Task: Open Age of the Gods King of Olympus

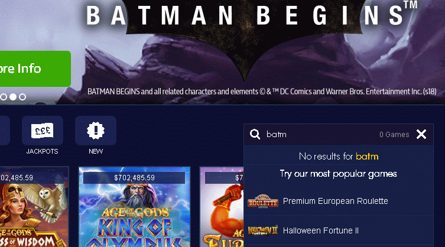Action: tap(134, 207)
